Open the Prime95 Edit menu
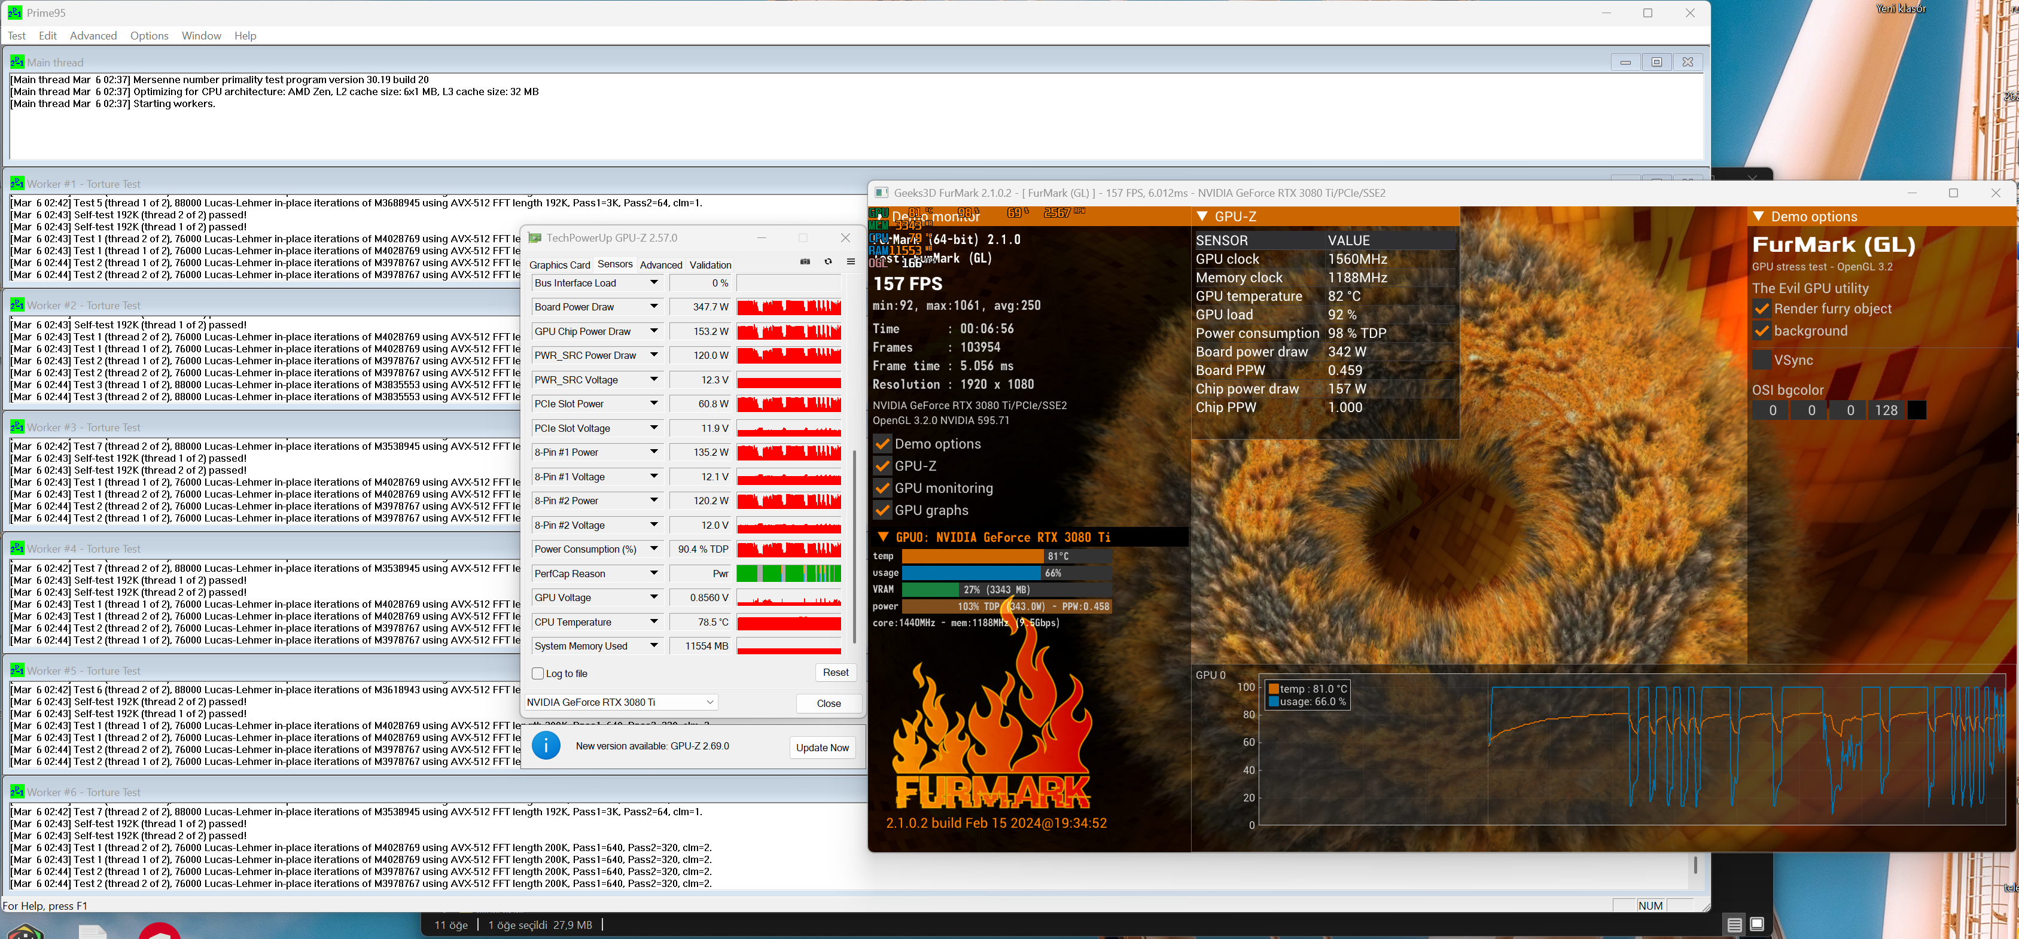Screen dimensions: 2019x939 [48, 35]
